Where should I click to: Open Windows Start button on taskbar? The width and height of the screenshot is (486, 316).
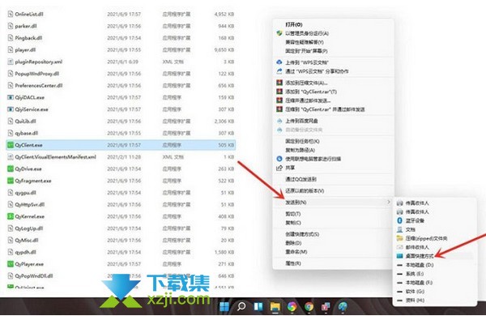pos(224,307)
